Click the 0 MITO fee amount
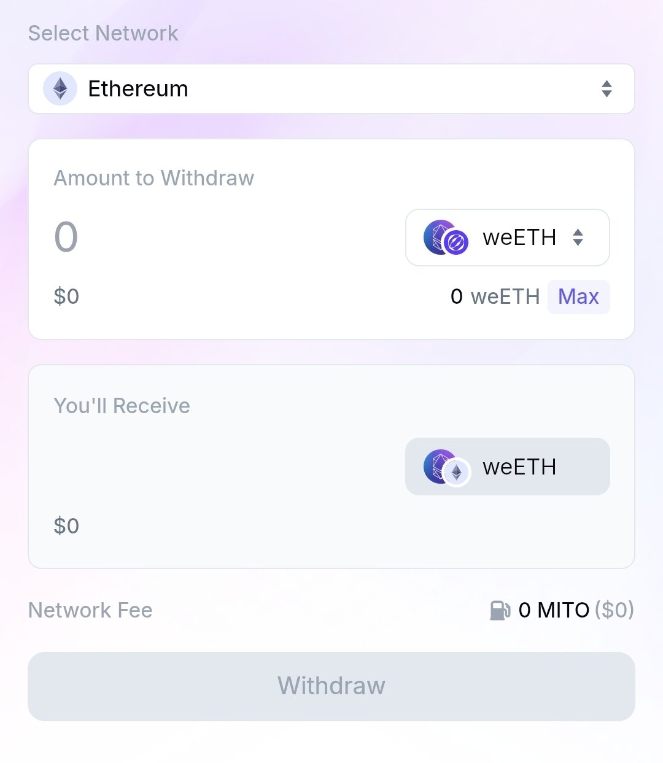The width and height of the screenshot is (663, 763). coord(554,610)
